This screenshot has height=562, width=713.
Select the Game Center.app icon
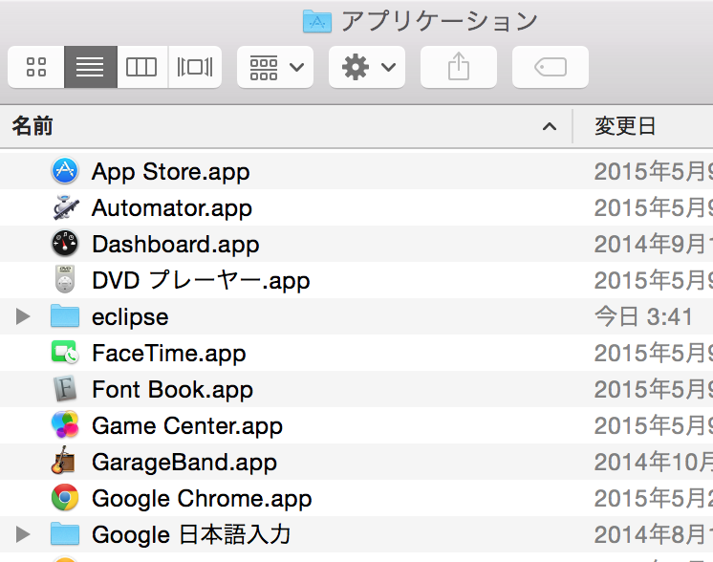pos(65,424)
